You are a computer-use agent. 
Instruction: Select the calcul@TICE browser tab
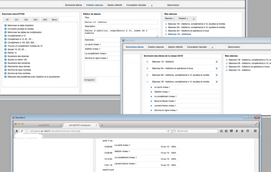click(x=44, y=125)
